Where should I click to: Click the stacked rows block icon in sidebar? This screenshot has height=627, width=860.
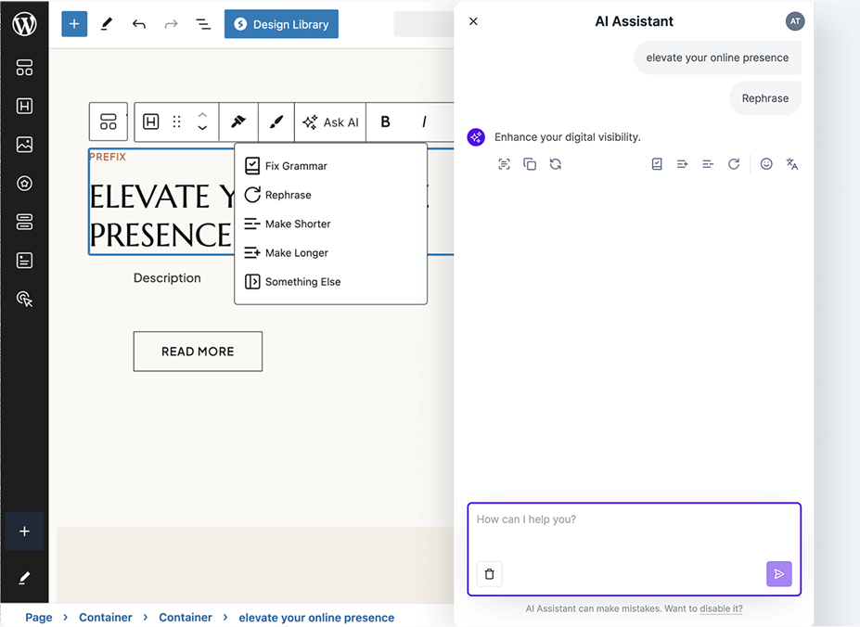[x=24, y=222]
